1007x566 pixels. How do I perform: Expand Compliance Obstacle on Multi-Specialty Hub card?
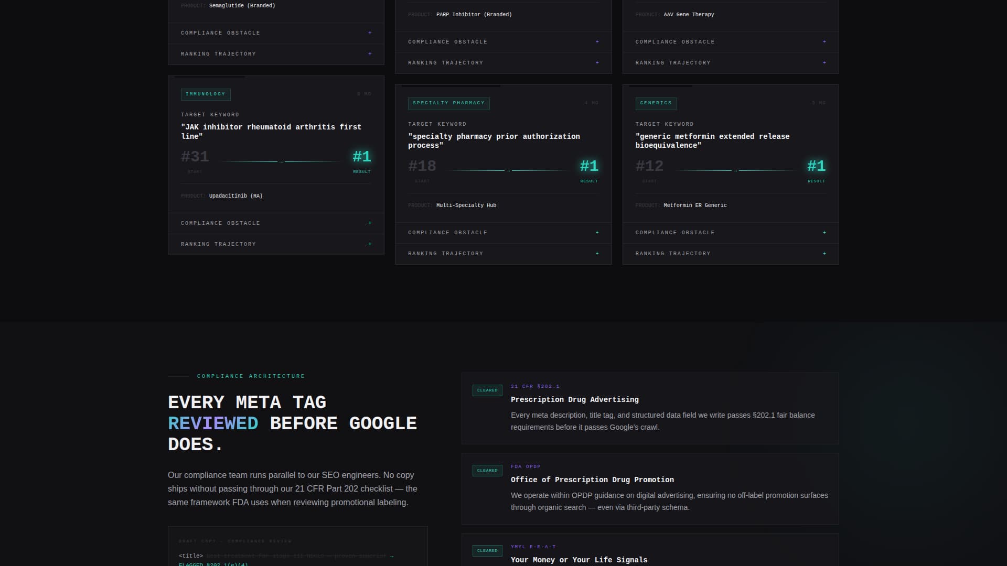click(x=503, y=233)
